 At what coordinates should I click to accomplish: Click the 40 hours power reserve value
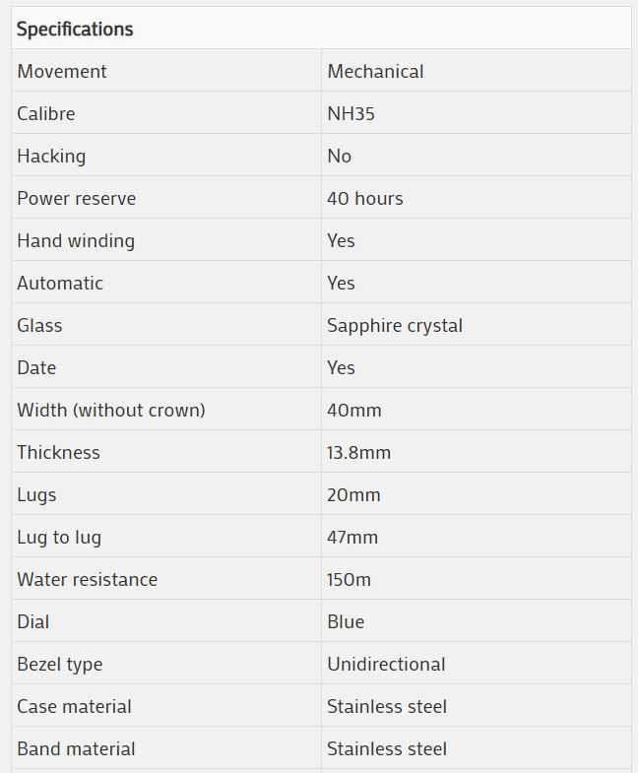(x=365, y=199)
